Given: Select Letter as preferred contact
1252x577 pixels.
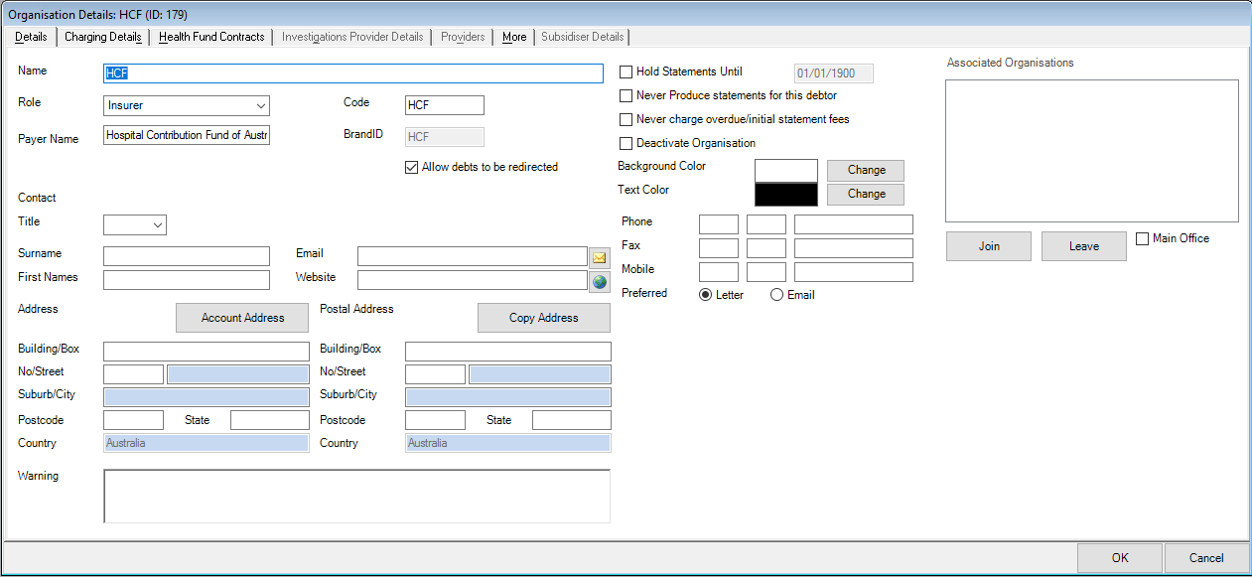Looking at the screenshot, I should point(706,295).
